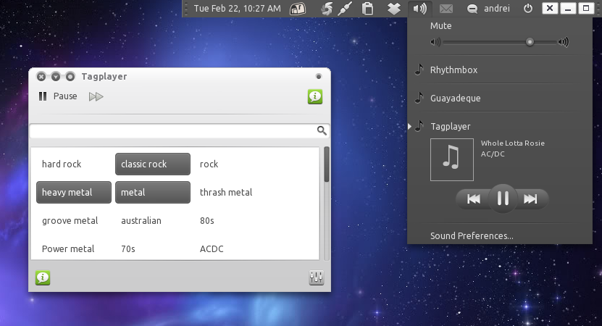Open the chat status bubble icon
This screenshot has width=602, height=326.
[x=472, y=9]
